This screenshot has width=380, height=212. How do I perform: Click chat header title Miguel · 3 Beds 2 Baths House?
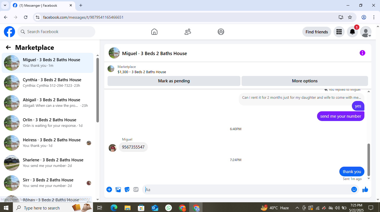point(155,53)
